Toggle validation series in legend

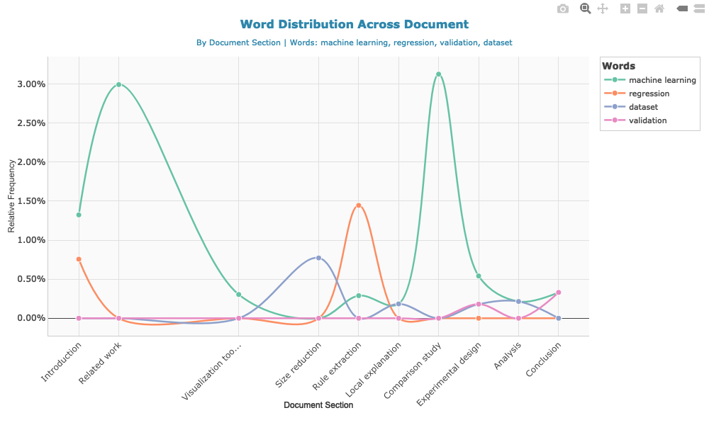[x=647, y=120]
